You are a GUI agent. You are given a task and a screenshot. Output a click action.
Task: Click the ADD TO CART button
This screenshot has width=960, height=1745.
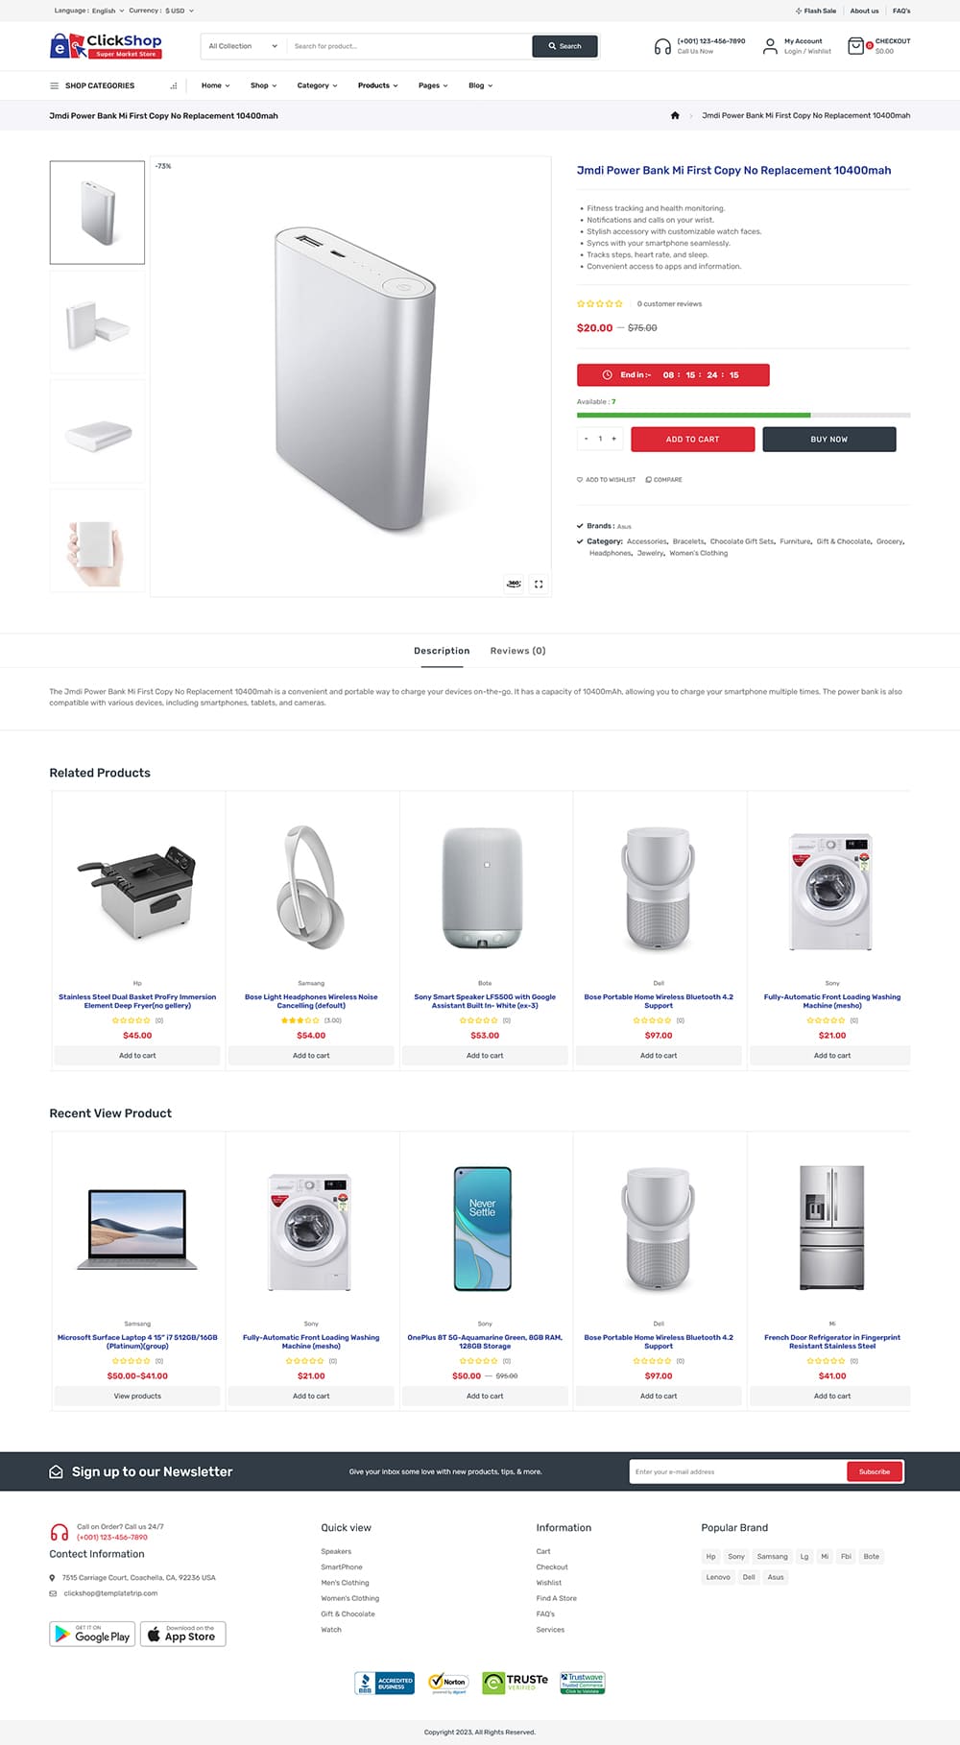click(692, 440)
